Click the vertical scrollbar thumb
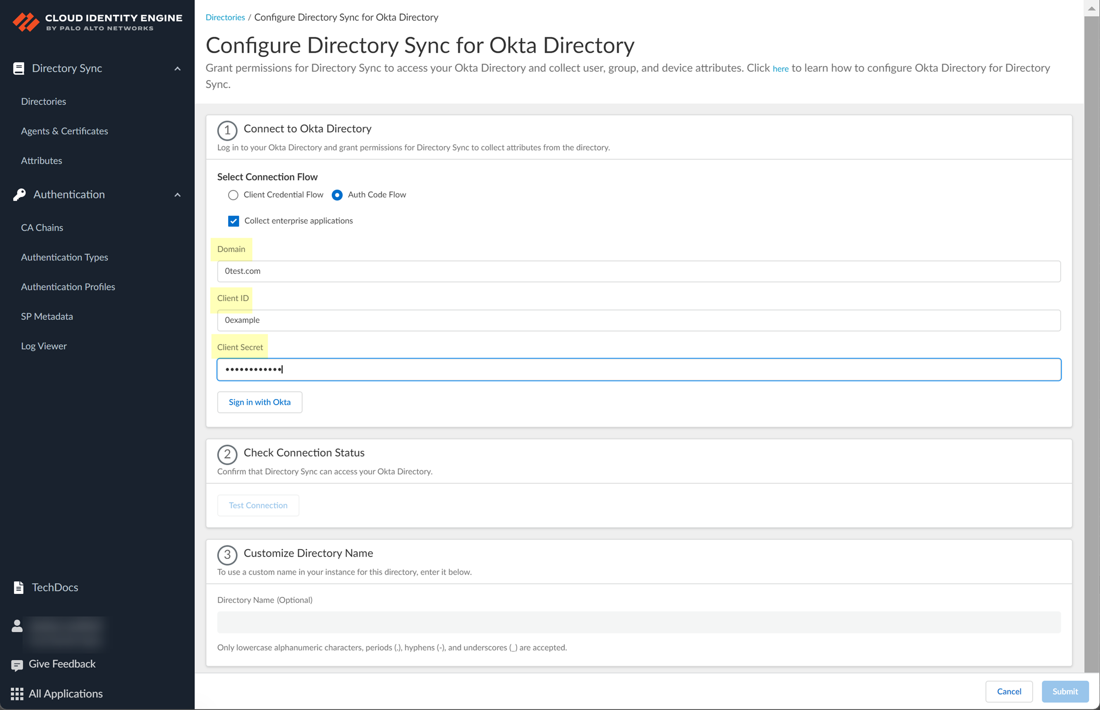The width and height of the screenshot is (1100, 710). click(x=1092, y=344)
